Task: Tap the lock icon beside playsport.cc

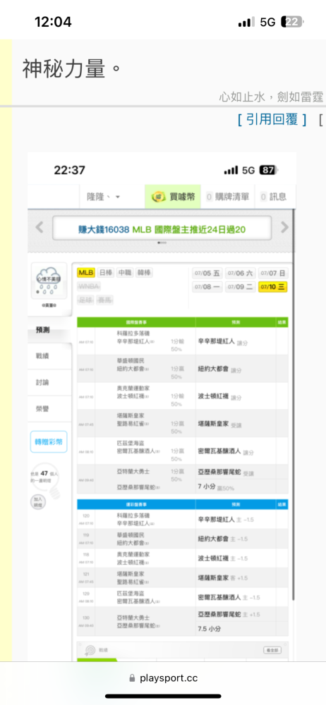Action: 132,678
